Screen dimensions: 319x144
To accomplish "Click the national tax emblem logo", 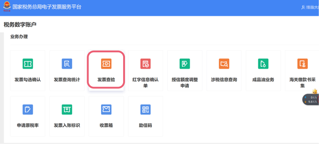I will 6,7.
